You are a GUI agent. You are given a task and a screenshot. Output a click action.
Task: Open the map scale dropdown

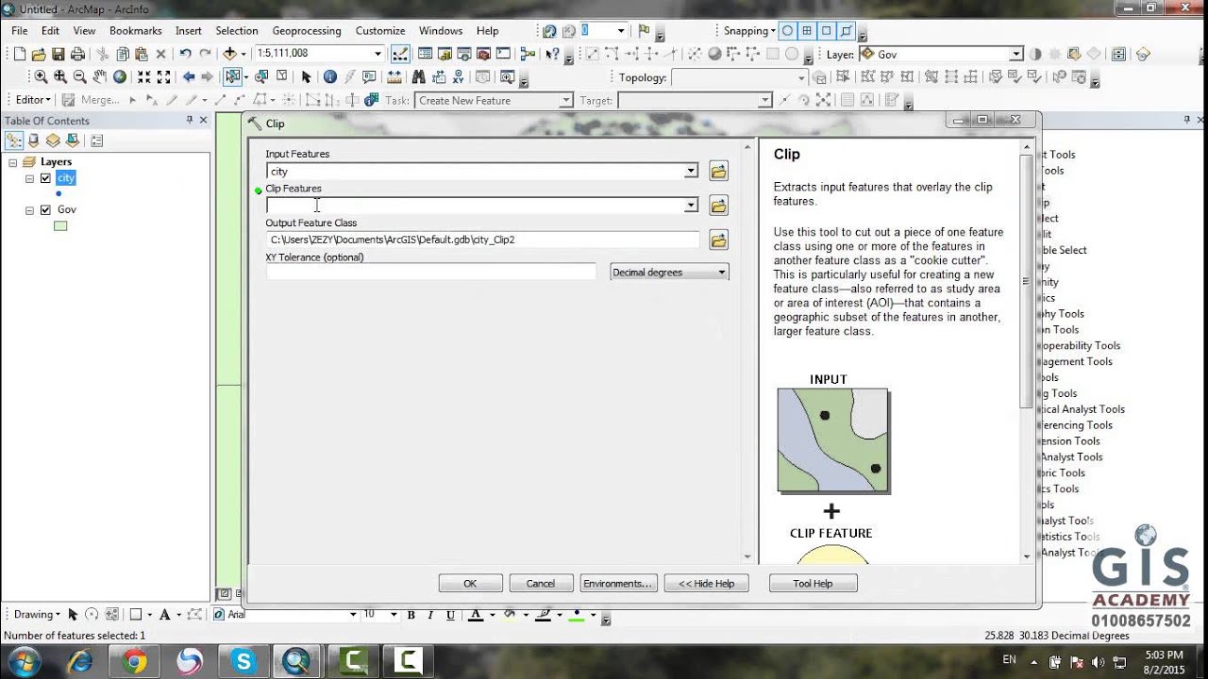coord(377,54)
